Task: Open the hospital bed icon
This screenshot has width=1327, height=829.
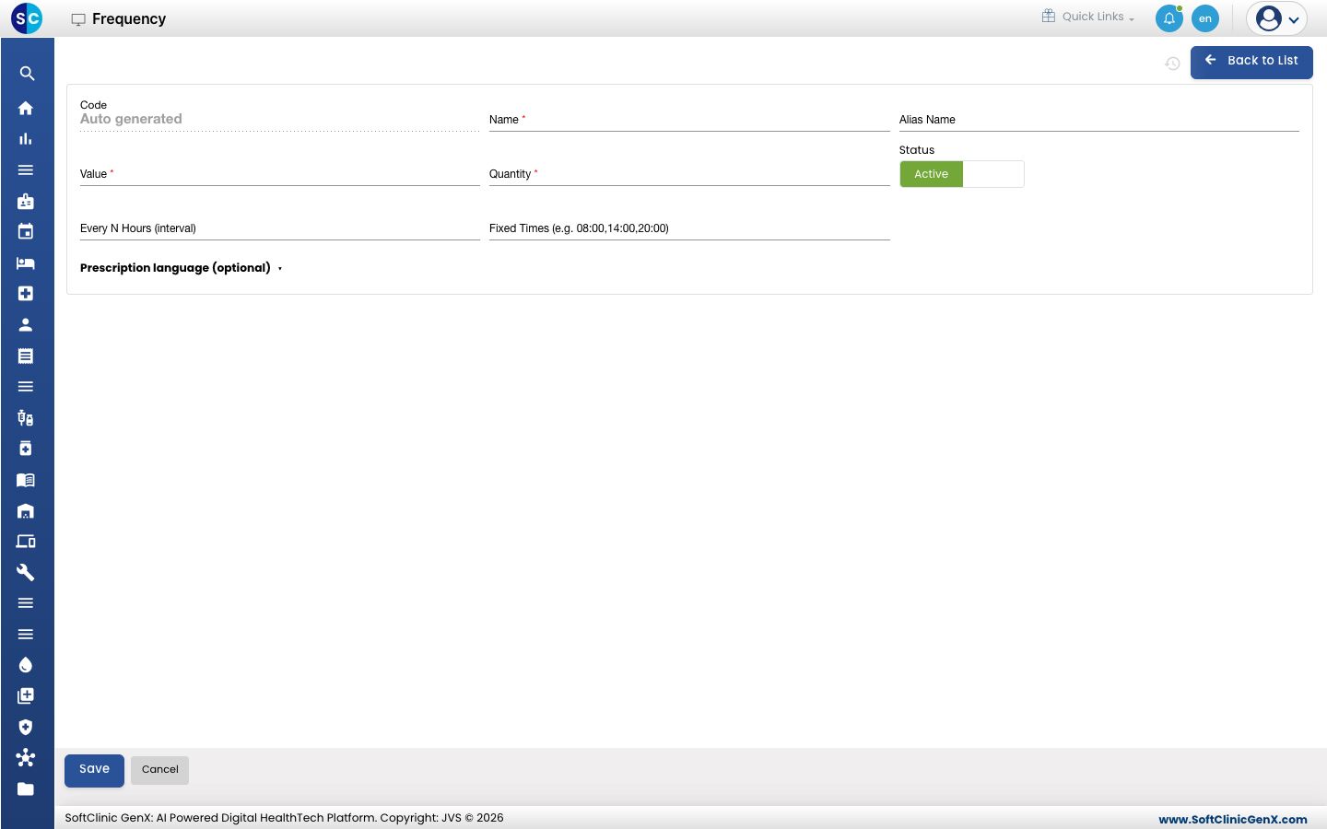Action: pos(26,263)
